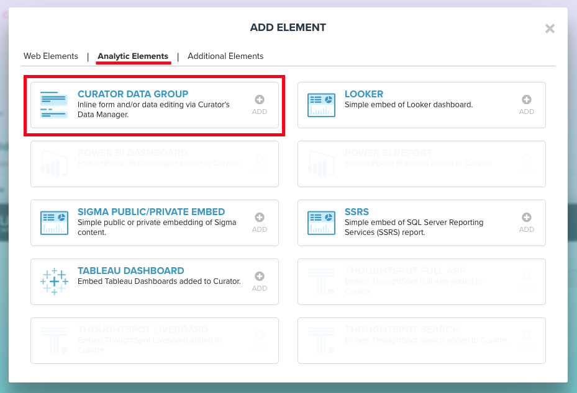Viewport: 577px width, 393px height.
Task: Click the ThoughtSpot Search icon
Action: point(320,340)
